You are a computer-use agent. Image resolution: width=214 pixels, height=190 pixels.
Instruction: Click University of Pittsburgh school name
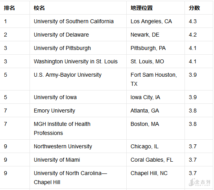(62, 48)
